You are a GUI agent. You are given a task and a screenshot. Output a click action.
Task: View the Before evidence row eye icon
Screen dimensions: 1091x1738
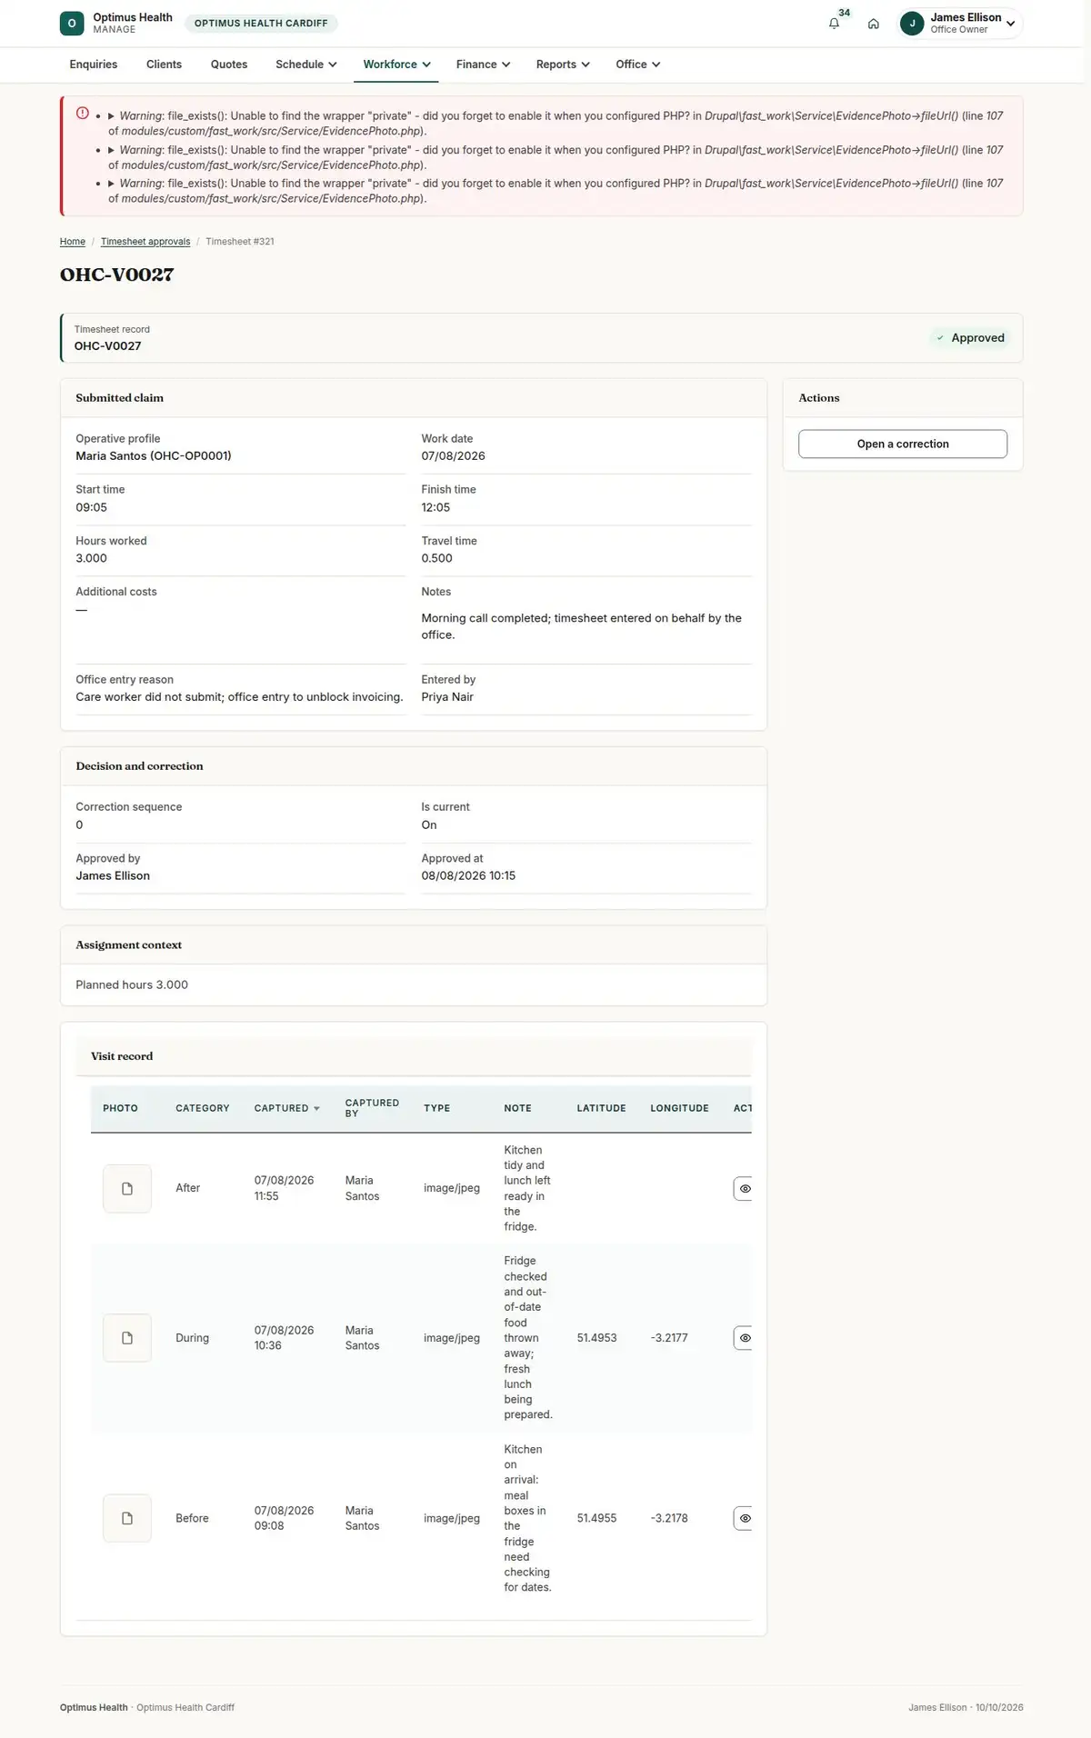point(744,1518)
